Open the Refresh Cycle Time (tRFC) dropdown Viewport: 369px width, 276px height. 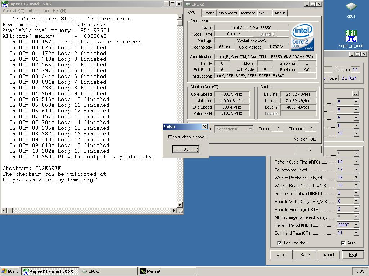(x=356, y=162)
